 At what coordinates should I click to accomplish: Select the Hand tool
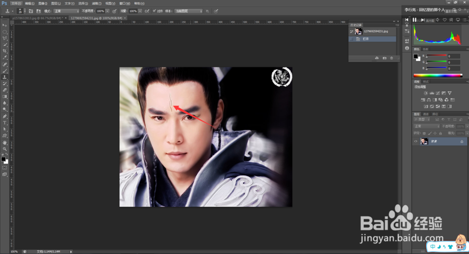[x=5, y=143]
